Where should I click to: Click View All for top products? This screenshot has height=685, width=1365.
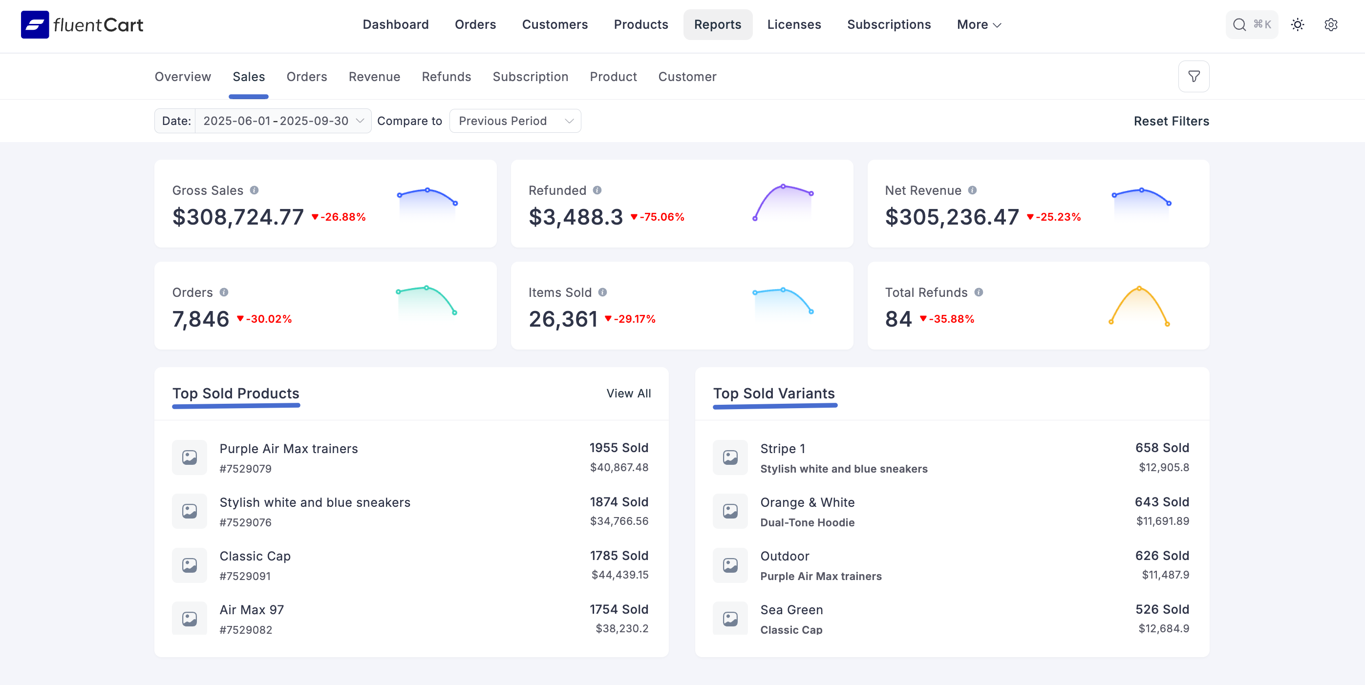(628, 394)
